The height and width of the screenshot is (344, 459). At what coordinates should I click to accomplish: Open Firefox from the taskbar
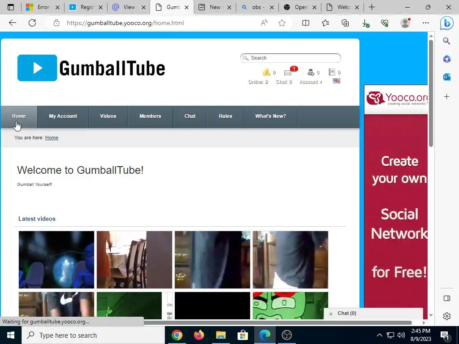point(199,335)
